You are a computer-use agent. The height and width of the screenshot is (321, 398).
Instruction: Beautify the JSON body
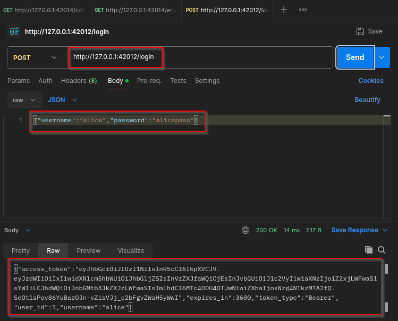tap(367, 100)
